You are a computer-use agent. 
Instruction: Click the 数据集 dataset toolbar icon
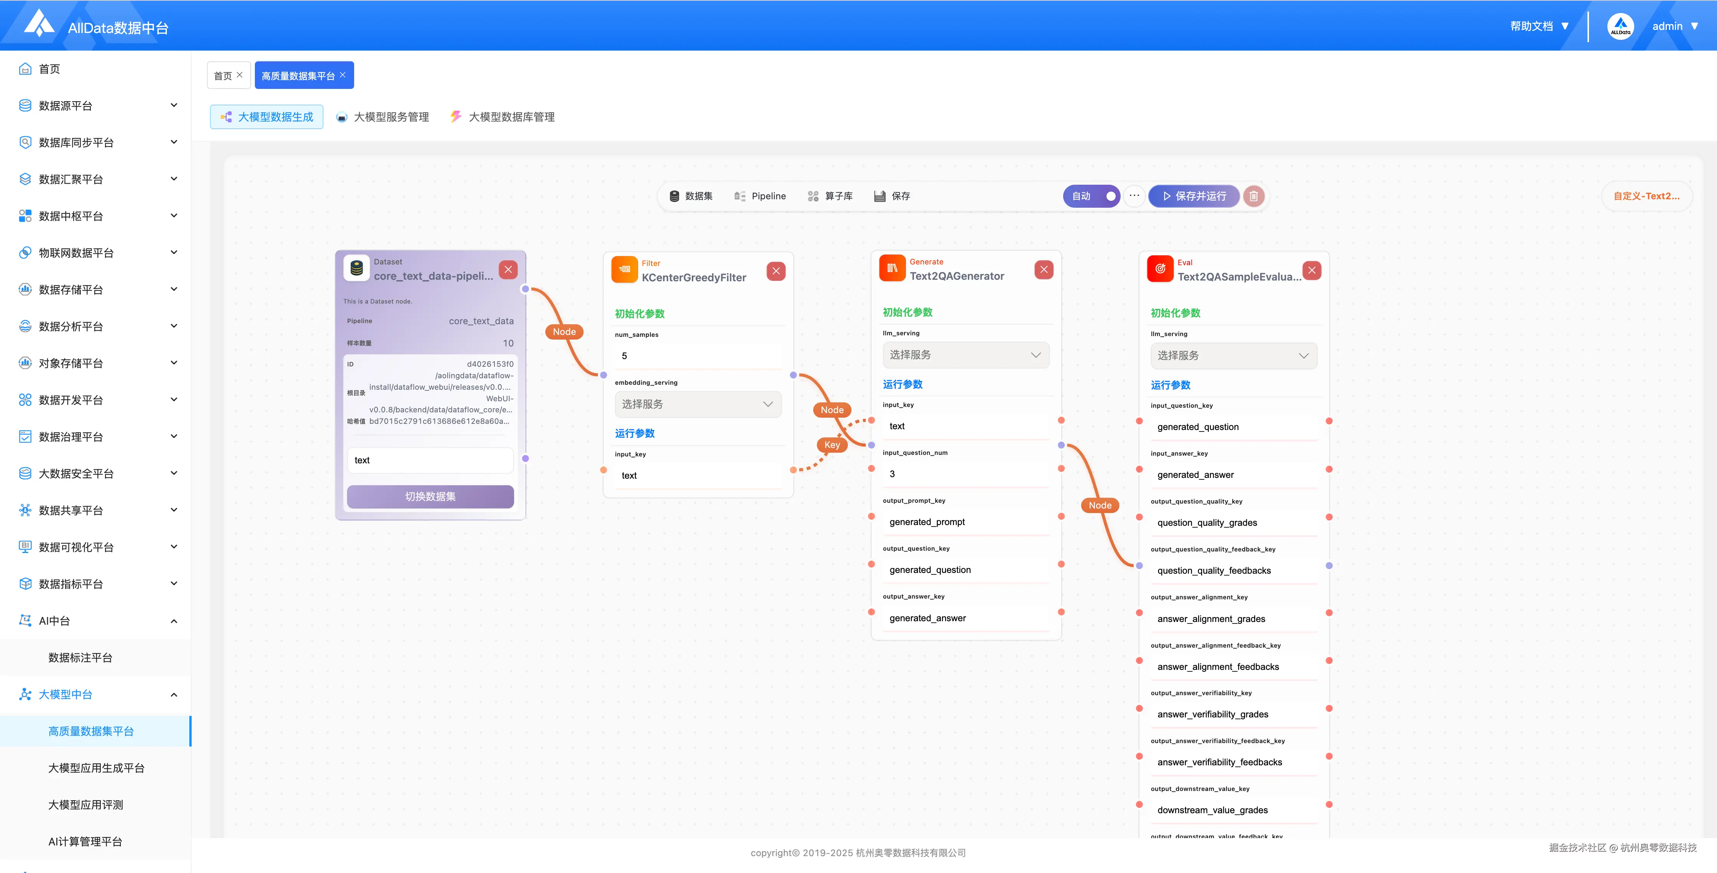(675, 196)
